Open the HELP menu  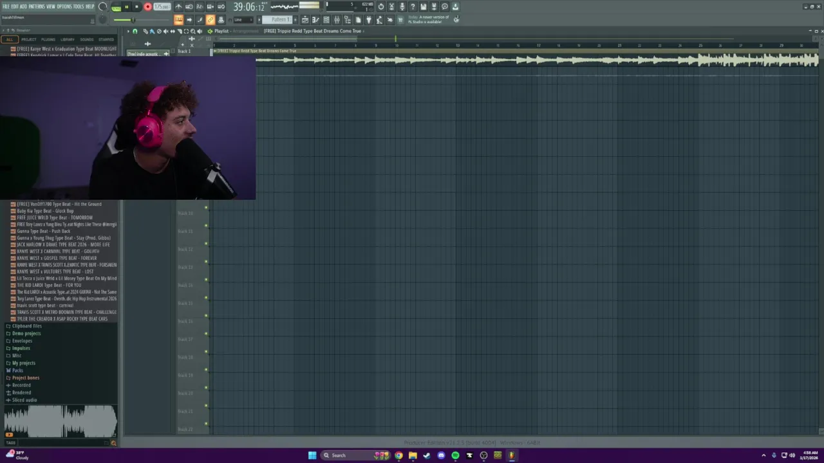click(x=89, y=6)
